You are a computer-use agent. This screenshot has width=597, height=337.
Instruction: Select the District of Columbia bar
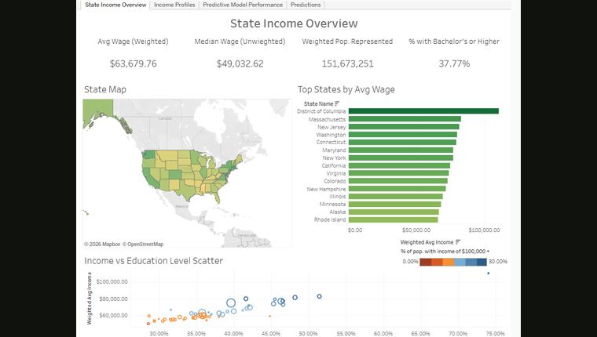[x=423, y=111]
